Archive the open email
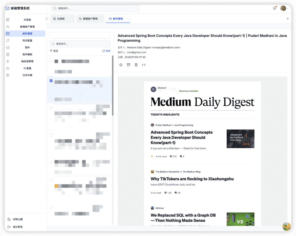Screen dimensions: 296x236 (128, 65)
